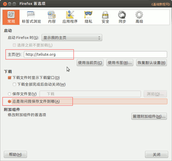The width and height of the screenshot is (172, 161).
Task: Open the Applications (应用程序) pane
Action: coord(70,17)
